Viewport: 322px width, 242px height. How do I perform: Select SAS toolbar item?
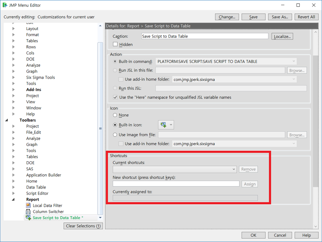30,169
